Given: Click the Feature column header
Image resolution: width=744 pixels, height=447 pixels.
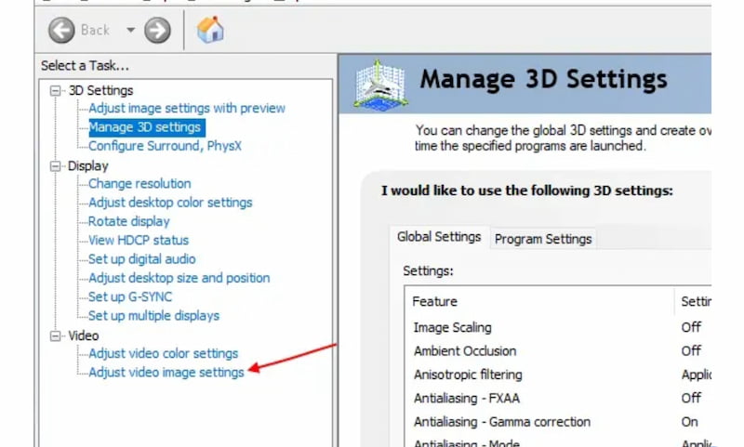Looking at the screenshot, I should [x=539, y=301].
